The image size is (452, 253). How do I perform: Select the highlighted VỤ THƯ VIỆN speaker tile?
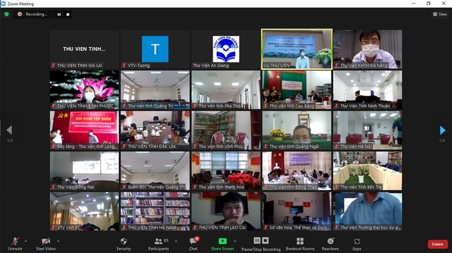(x=297, y=49)
